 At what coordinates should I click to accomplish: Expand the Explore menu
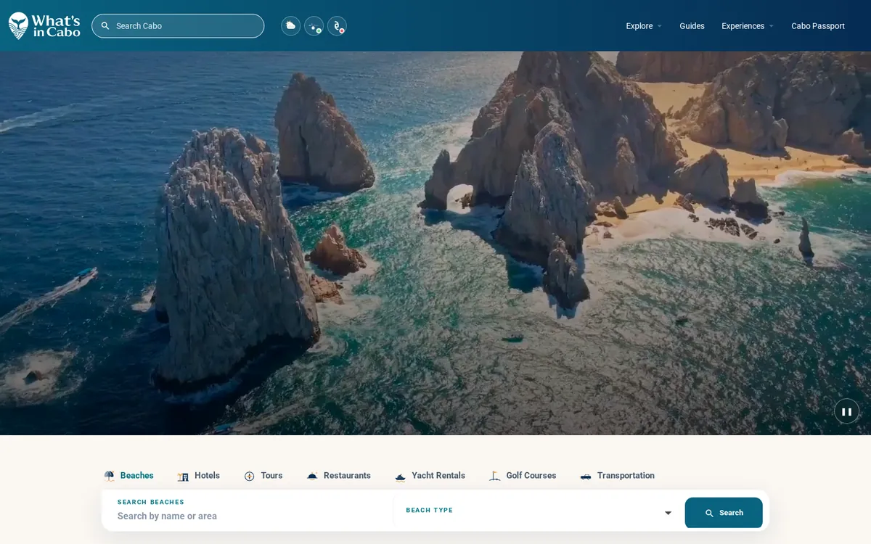644,26
